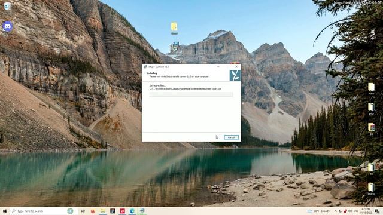Image resolution: width=383 pixels, height=215 pixels.
Task: Click the red security tray icon
Action: tap(345, 211)
